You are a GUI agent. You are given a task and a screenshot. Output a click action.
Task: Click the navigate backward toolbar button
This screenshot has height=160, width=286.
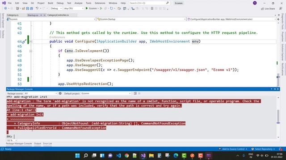pos(5,8)
